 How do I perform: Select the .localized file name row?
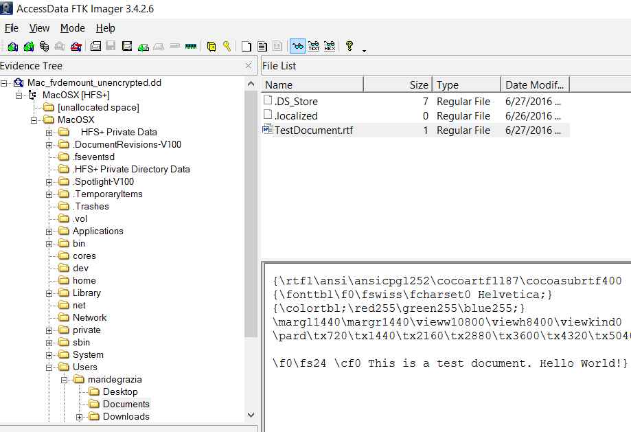(296, 116)
